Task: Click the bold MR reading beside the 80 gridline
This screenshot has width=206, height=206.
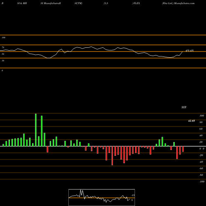Action: pos(191,121)
